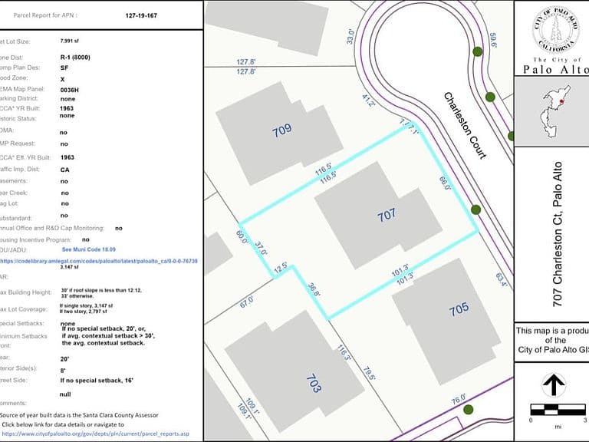Click 'If single story, 3,147 sf' coverage text
The width and height of the screenshot is (589, 442).
coord(86,306)
